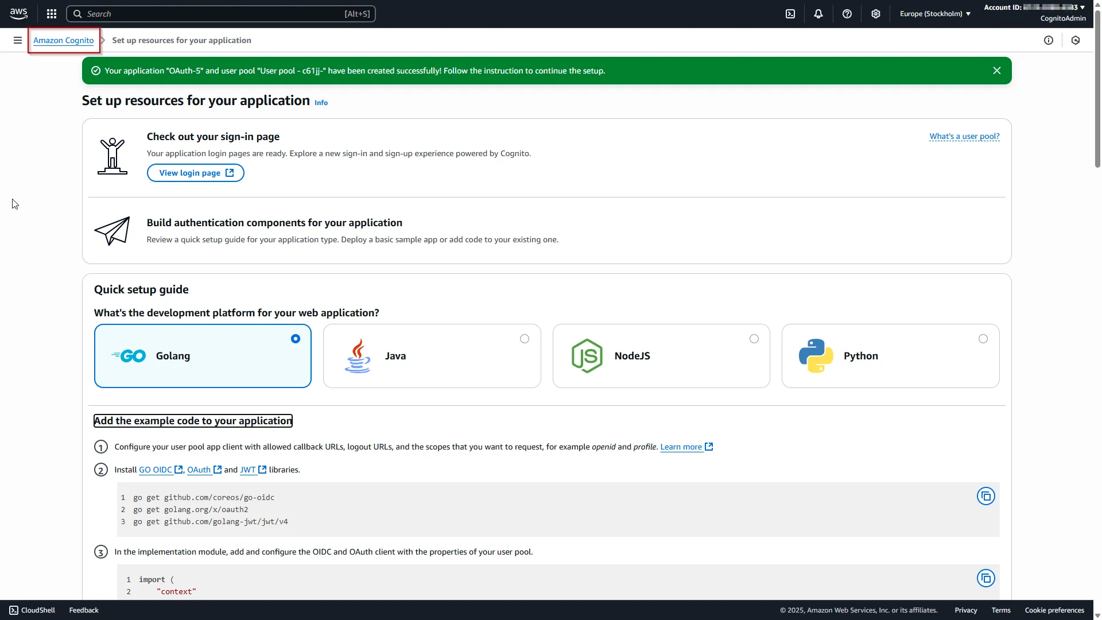
Task: Open Cookie preferences in footer
Action: (x=1054, y=610)
